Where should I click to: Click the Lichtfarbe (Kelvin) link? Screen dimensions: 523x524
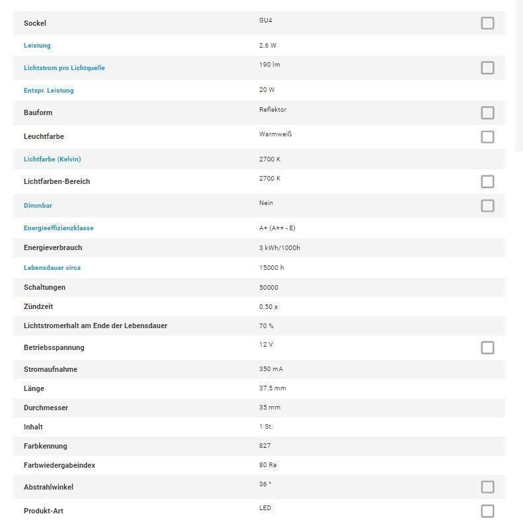coord(52,159)
